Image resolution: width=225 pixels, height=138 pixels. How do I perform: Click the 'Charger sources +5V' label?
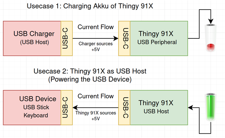96,46
